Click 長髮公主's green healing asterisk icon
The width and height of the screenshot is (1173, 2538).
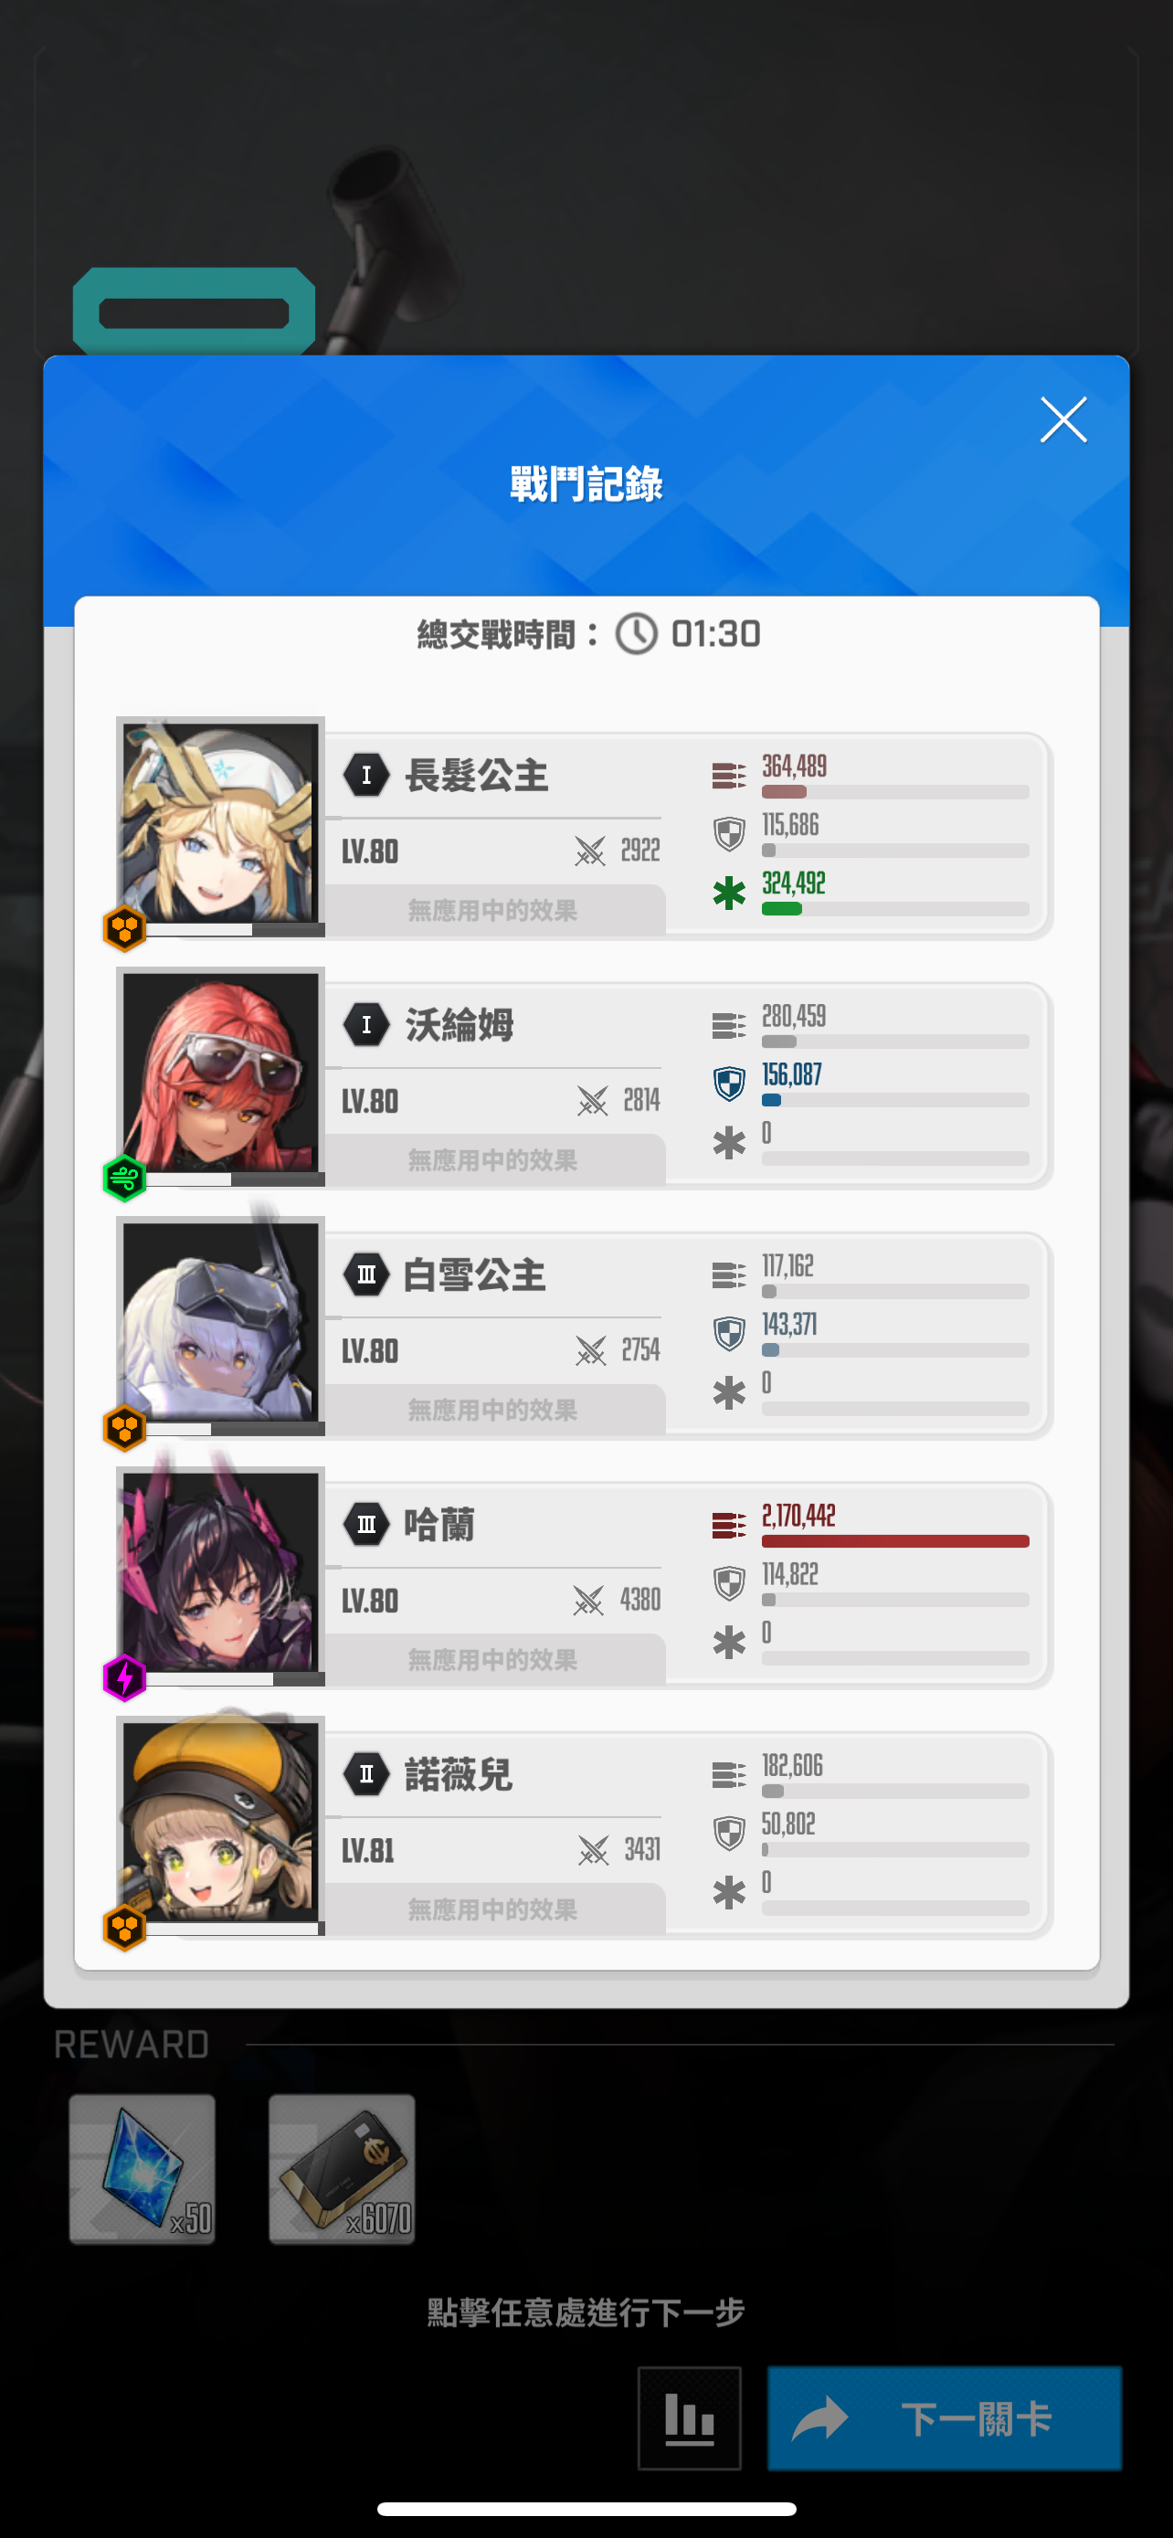729,894
